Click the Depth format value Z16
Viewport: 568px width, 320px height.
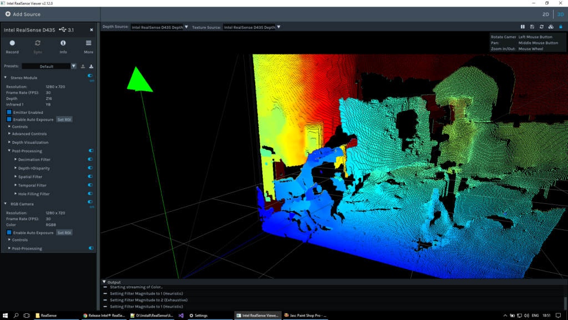pos(49,99)
